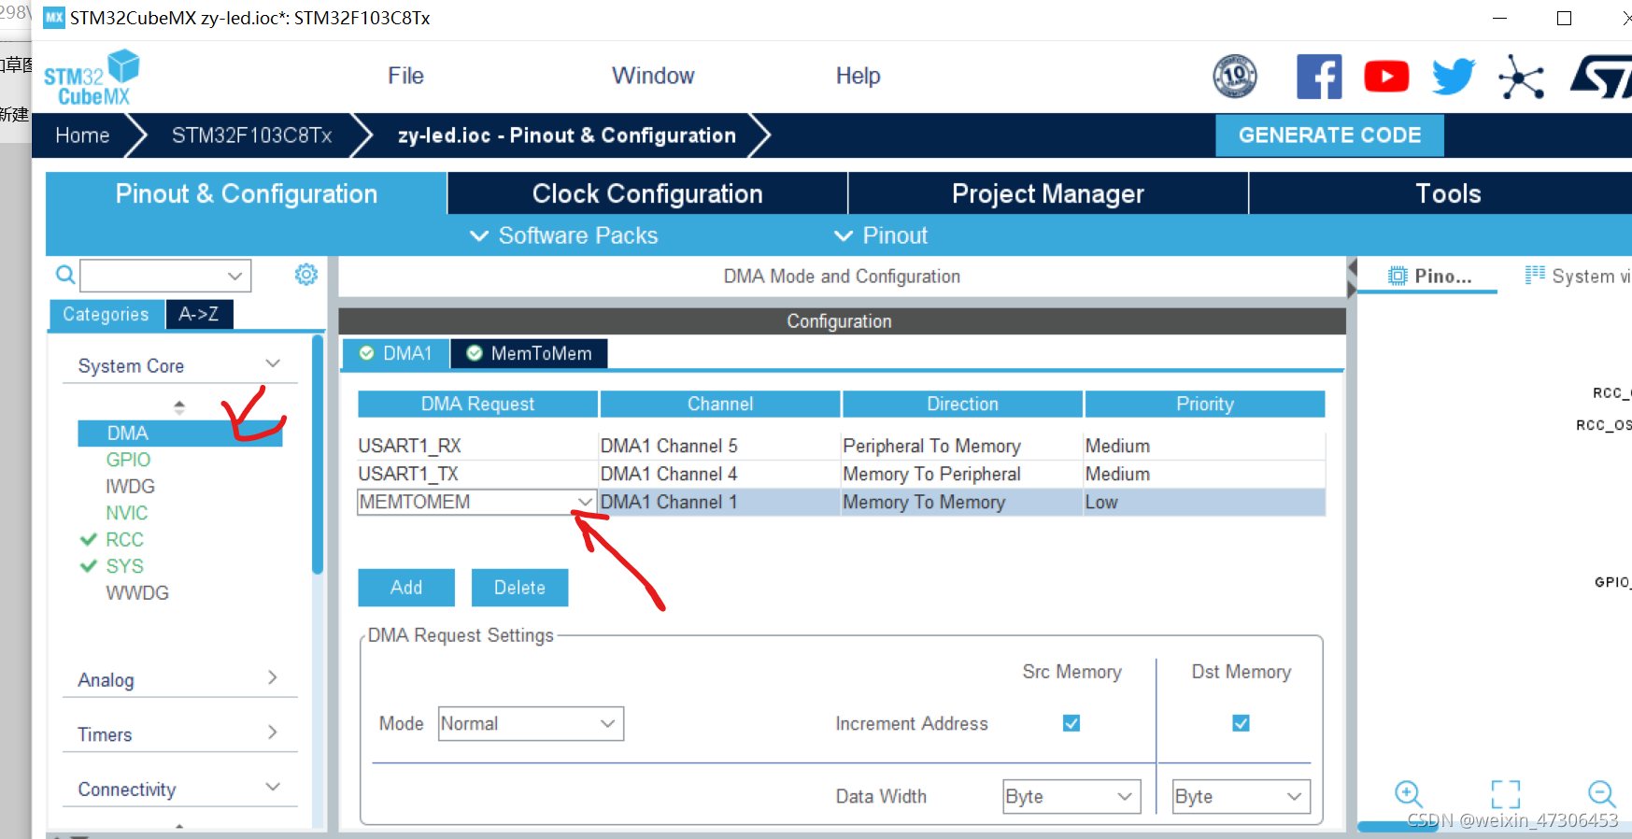Image resolution: width=1632 pixels, height=839 pixels.
Task: Select IWDG in System Core list
Action: pos(130,486)
